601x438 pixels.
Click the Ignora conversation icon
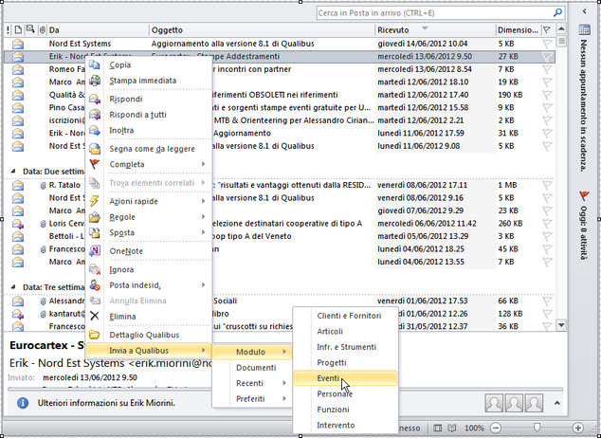(x=95, y=269)
